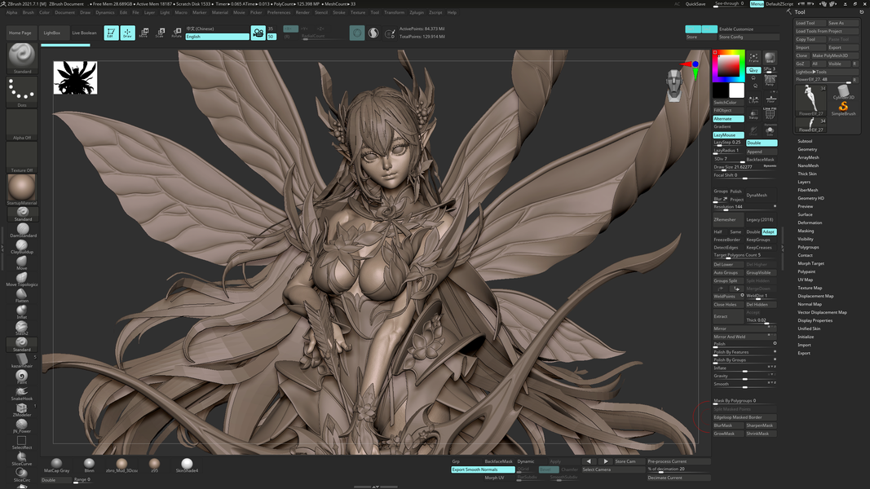Select the ClayBuildup brush
The image size is (870, 489).
tap(22, 247)
